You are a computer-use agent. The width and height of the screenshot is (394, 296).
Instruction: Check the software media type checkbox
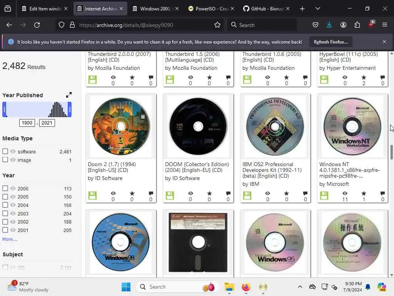[5, 151]
